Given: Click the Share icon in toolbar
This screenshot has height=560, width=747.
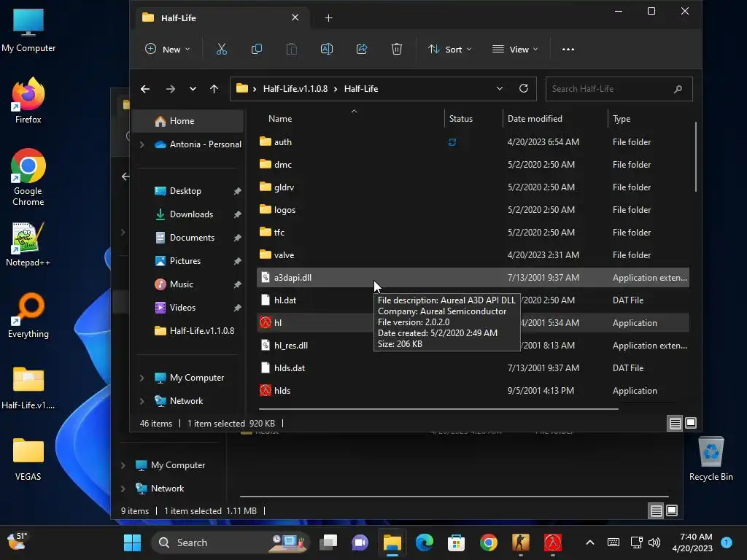Looking at the screenshot, I should [x=362, y=49].
